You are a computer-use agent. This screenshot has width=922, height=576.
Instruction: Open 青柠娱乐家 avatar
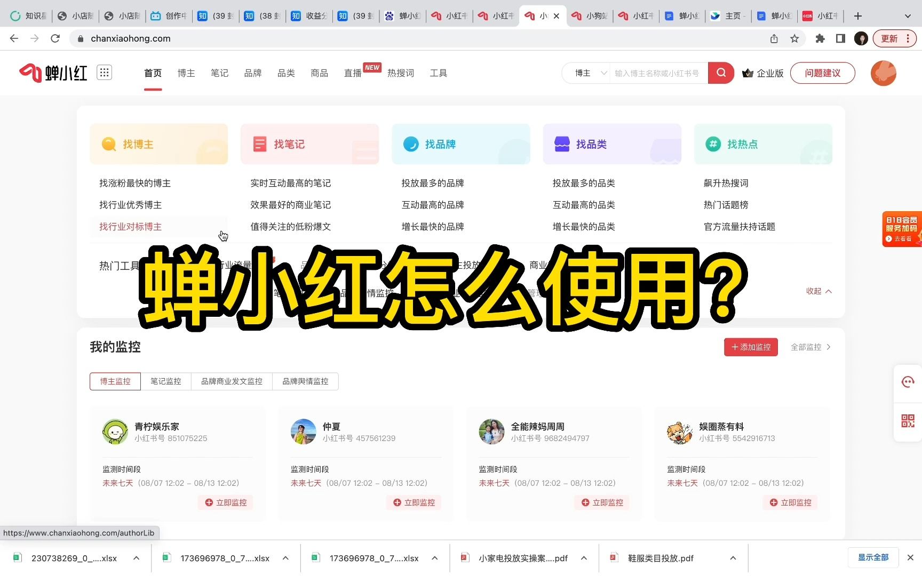(115, 431)
